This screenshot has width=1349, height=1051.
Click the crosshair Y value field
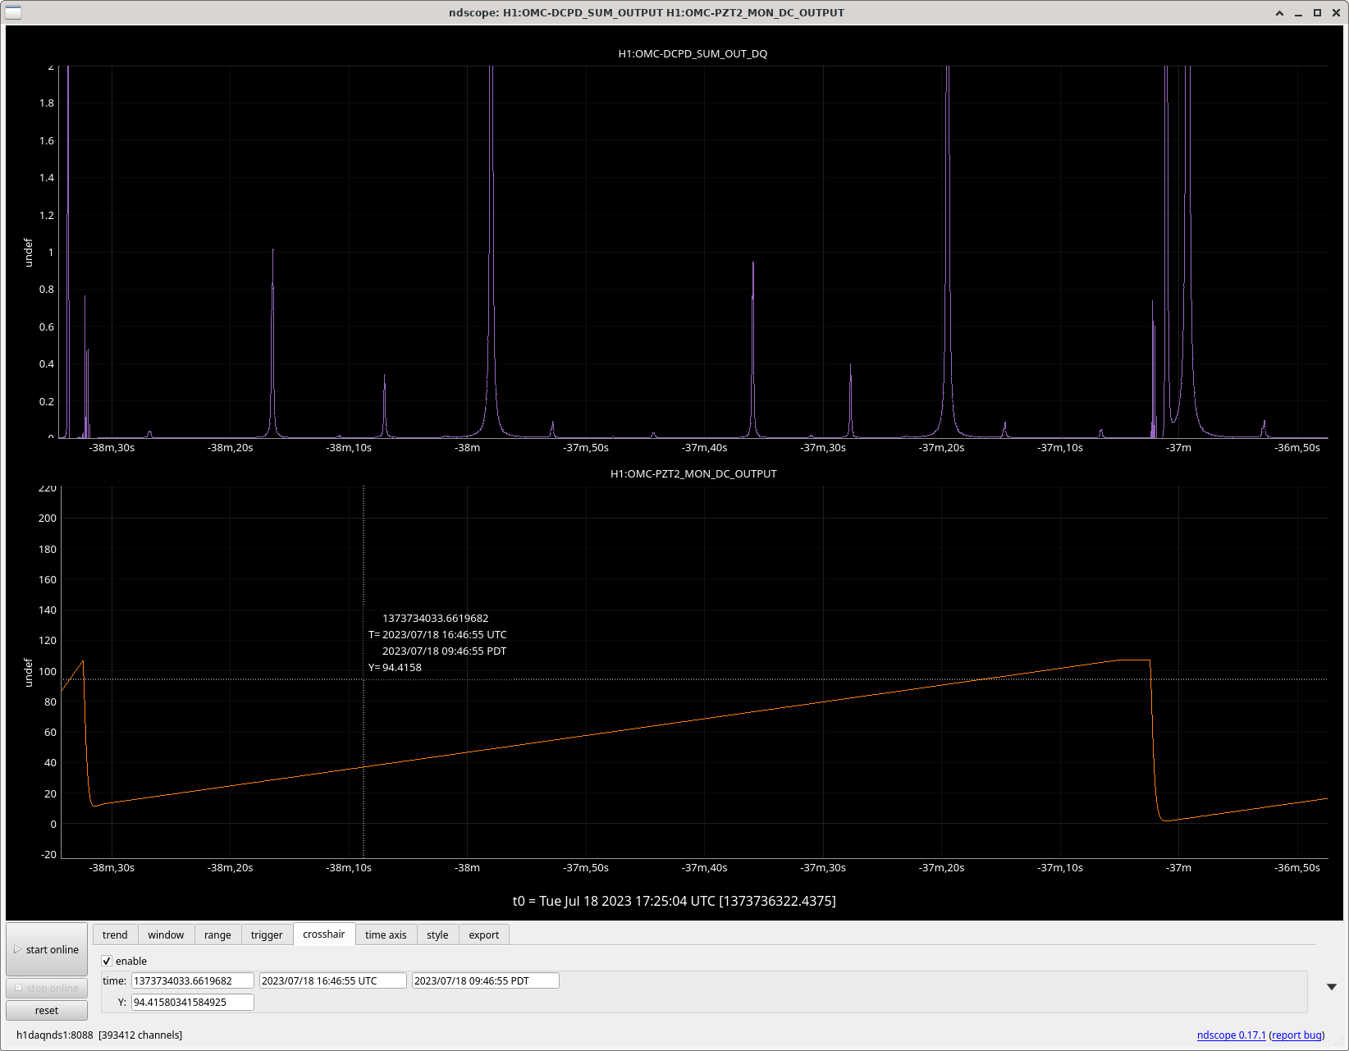193,1002
